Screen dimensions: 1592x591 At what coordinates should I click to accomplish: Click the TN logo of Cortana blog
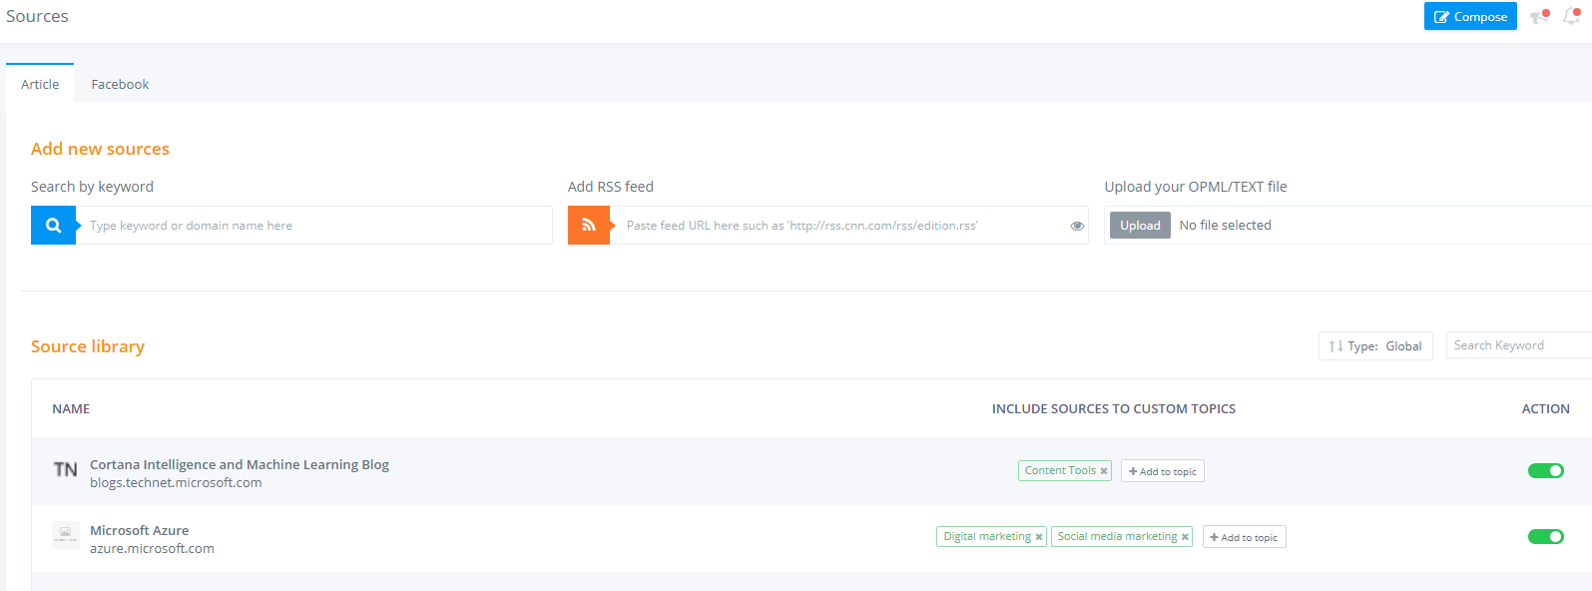click(x=65, y=470)
